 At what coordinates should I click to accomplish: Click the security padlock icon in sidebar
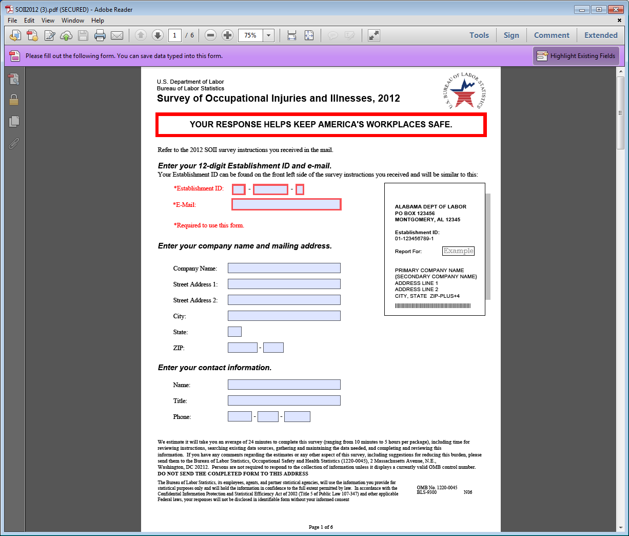(14, 100)
